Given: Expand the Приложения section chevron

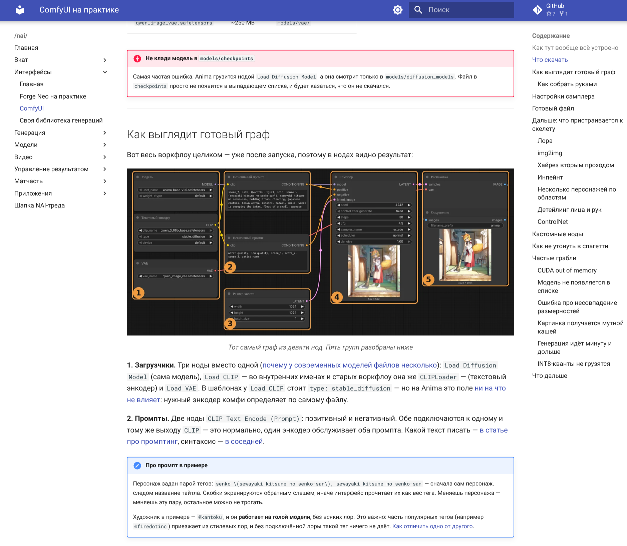Looking at the screenshot, I should click(105, 193).
